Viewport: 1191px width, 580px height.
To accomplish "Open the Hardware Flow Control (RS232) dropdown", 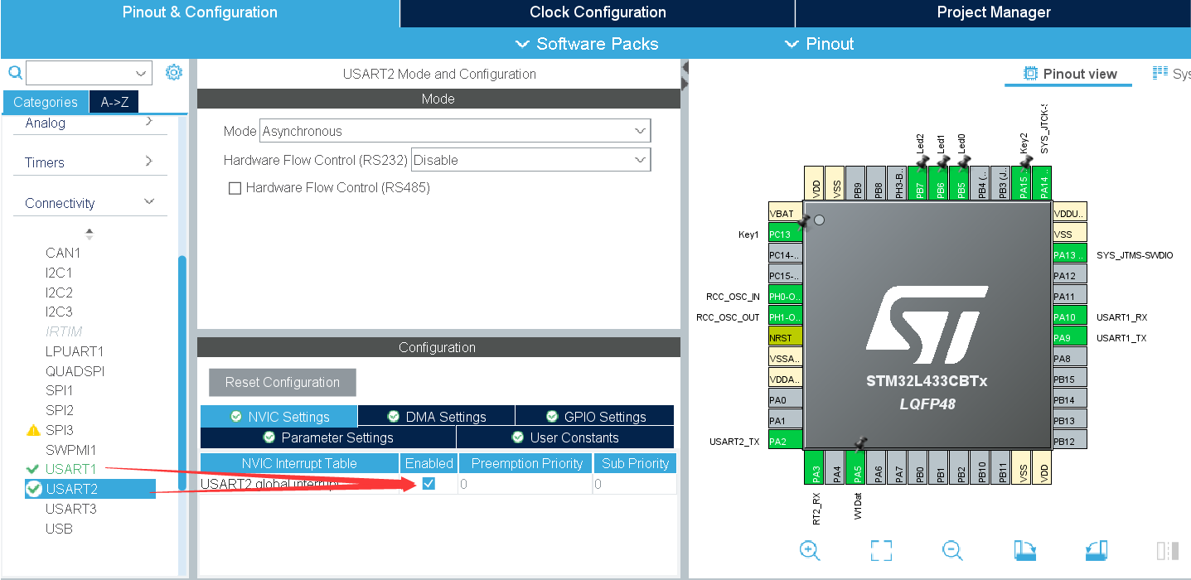I will tap(530, 160).
